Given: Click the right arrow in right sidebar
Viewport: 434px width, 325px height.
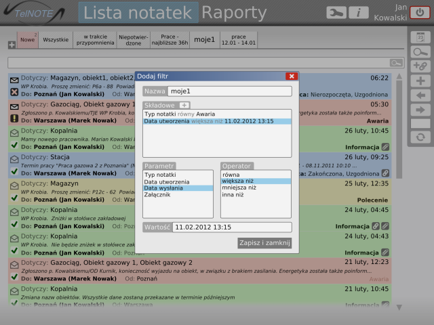Looking at the screenshot, I should [420, 110].
